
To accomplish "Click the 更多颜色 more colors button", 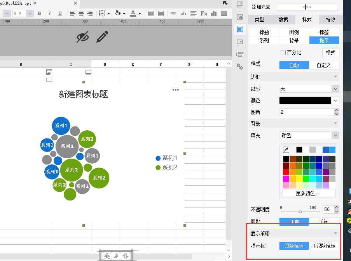I will 309,194.
